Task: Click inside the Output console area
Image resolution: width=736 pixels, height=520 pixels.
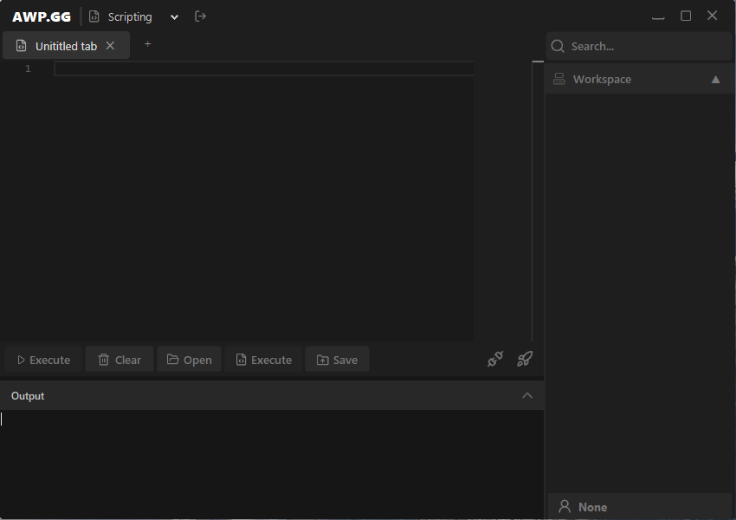Action: tap(271, 464)
